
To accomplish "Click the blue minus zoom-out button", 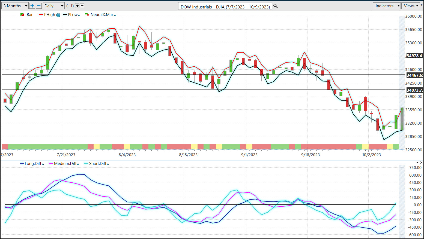I will click(x=39, y=6).
